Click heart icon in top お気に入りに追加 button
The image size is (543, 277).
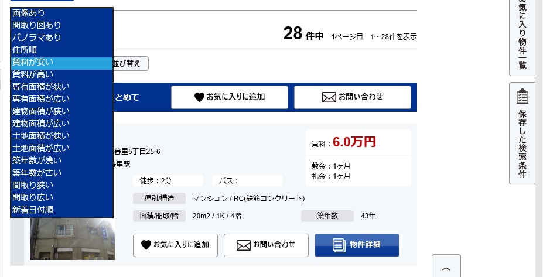[x=199, y=97]
